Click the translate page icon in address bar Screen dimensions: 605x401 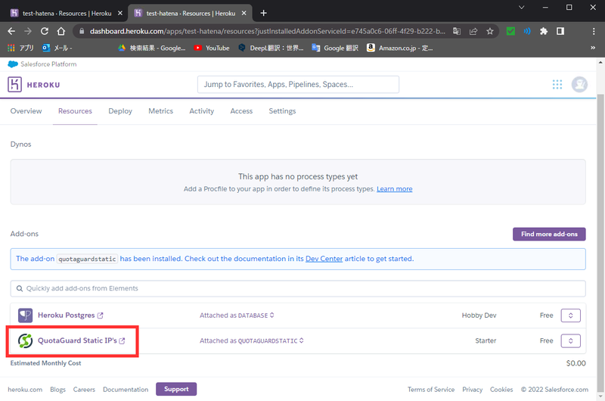(x=457, y=31)
